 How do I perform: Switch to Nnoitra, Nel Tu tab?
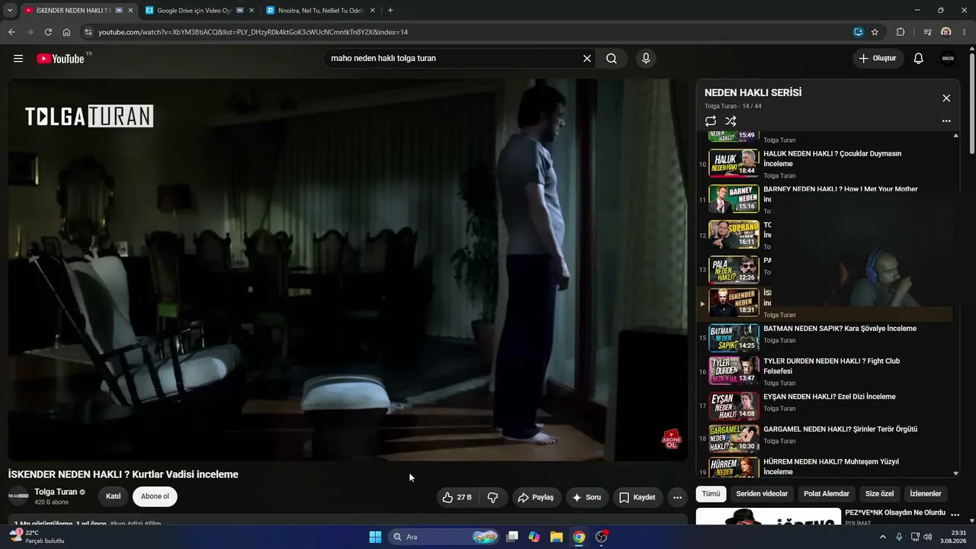pos(320,11)
